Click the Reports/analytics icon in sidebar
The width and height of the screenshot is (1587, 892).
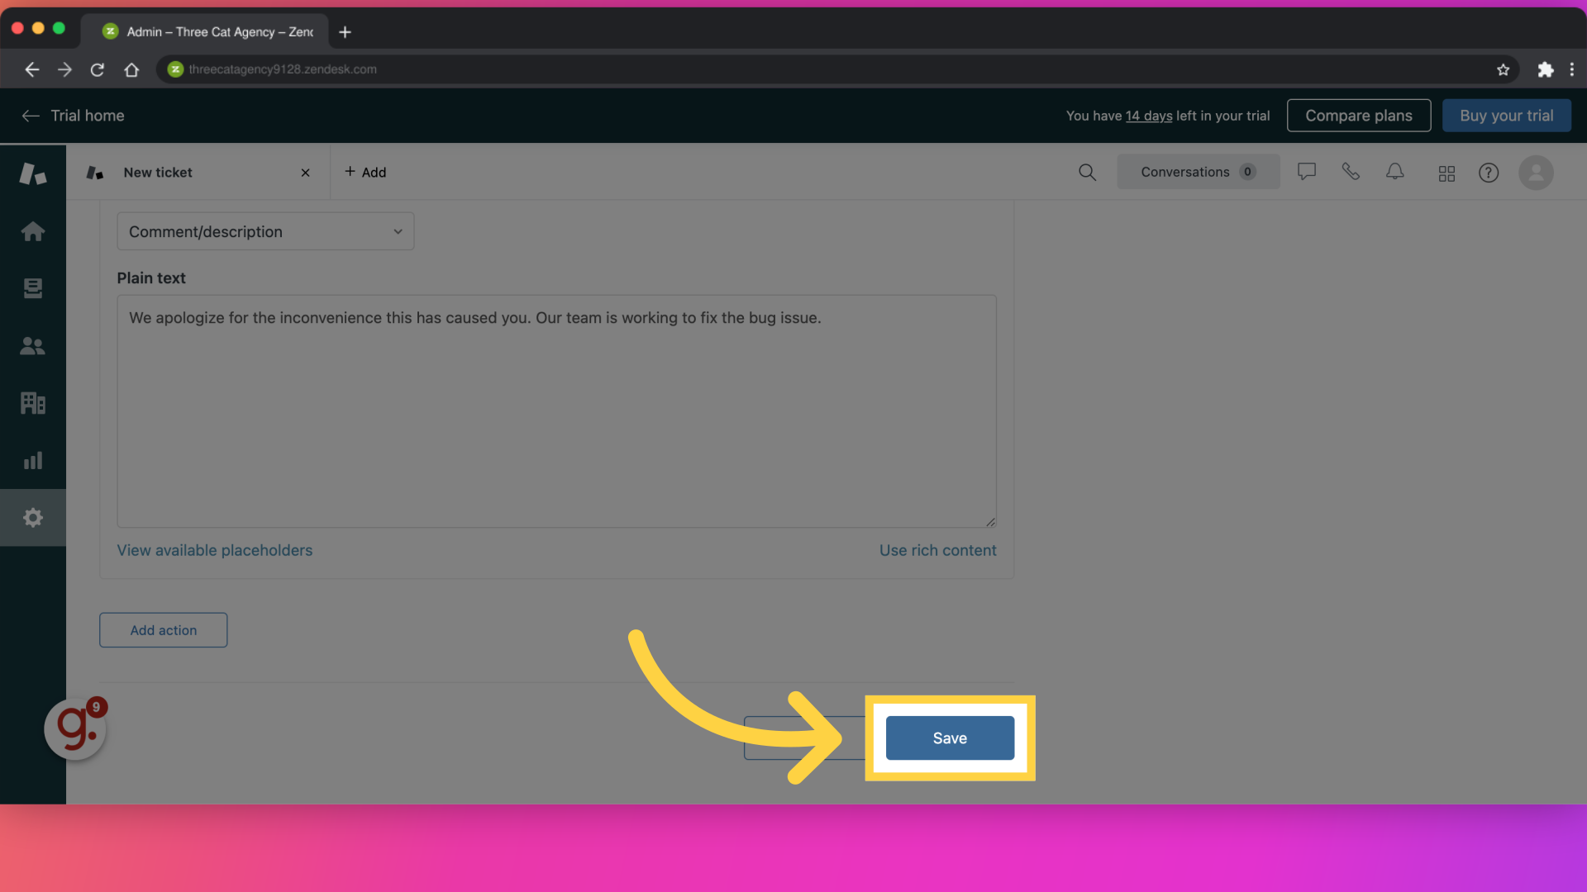(31, 459)
